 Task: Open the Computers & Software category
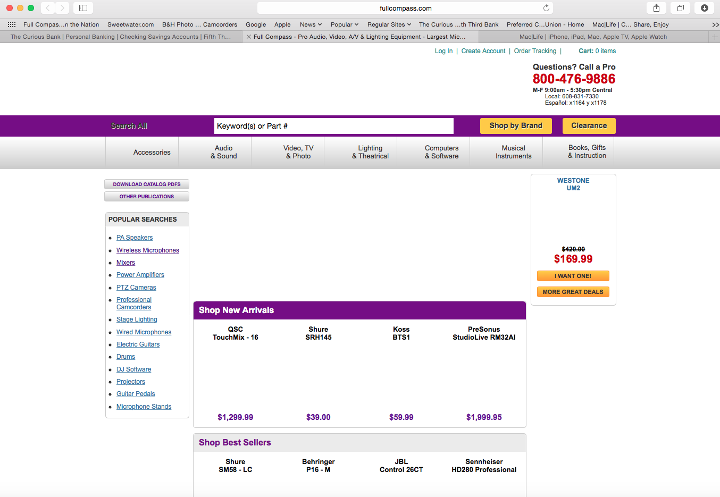click(441, 152)
